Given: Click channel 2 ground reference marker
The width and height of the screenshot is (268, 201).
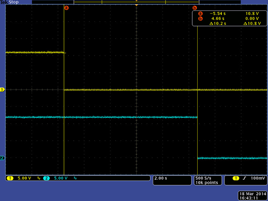Looking at the screenshot, I should (2, 158).
